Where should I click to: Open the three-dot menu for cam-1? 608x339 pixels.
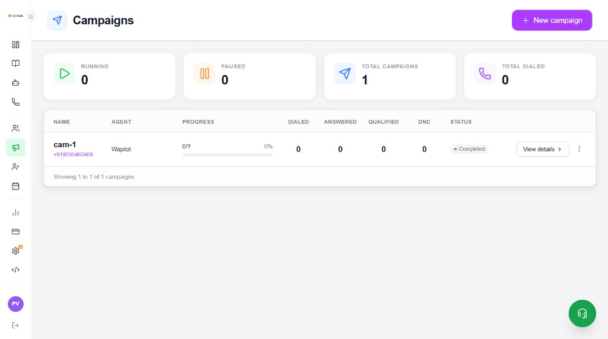coord(579,149)
